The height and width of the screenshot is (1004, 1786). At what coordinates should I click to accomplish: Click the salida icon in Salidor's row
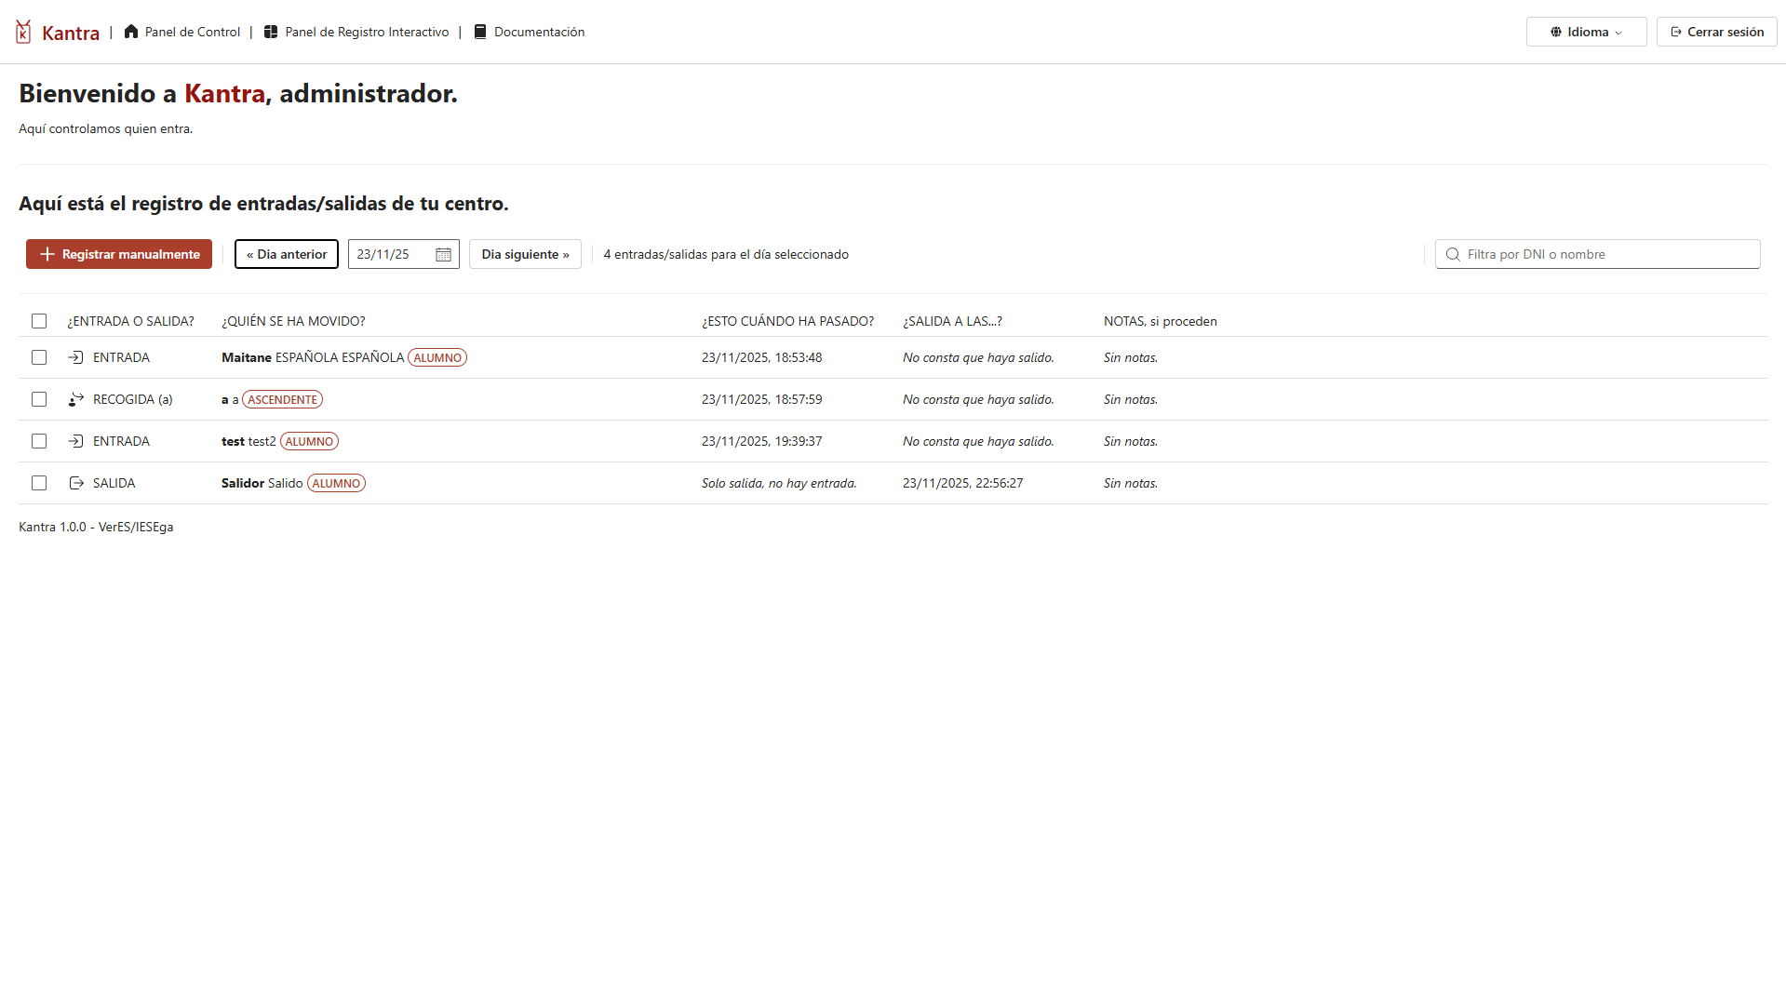tap(76, 483)
